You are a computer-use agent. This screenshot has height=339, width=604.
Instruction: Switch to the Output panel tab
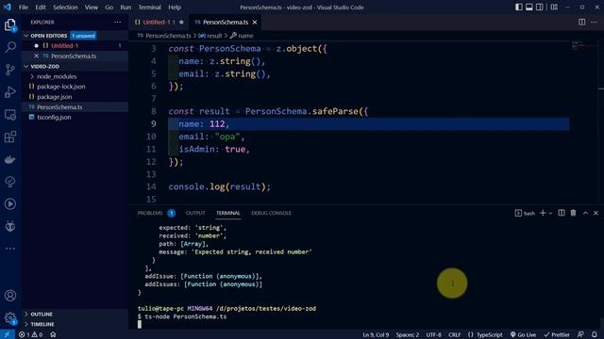195,213
